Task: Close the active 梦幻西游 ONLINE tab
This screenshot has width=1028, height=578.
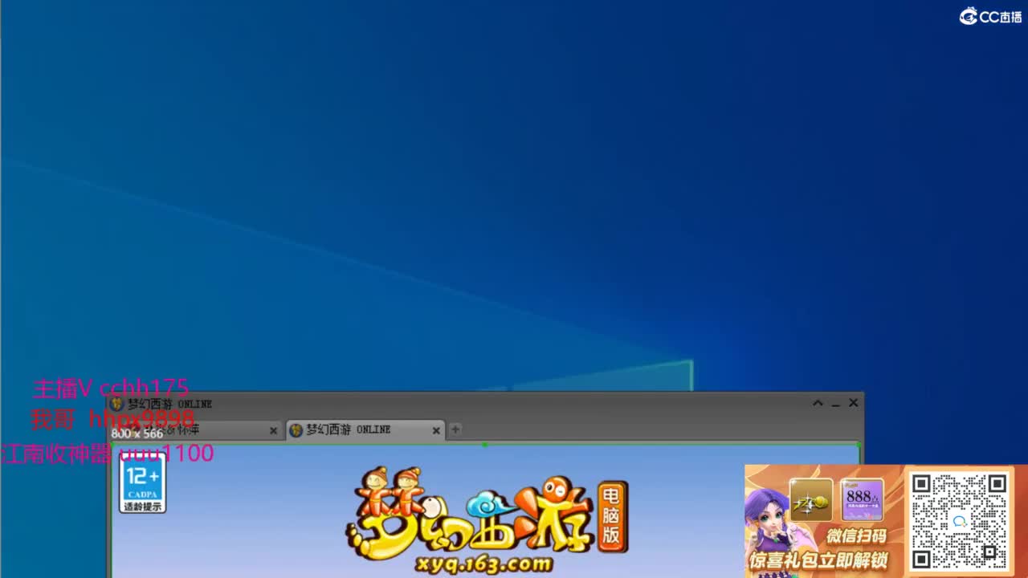Action: [x=436, y=431]
